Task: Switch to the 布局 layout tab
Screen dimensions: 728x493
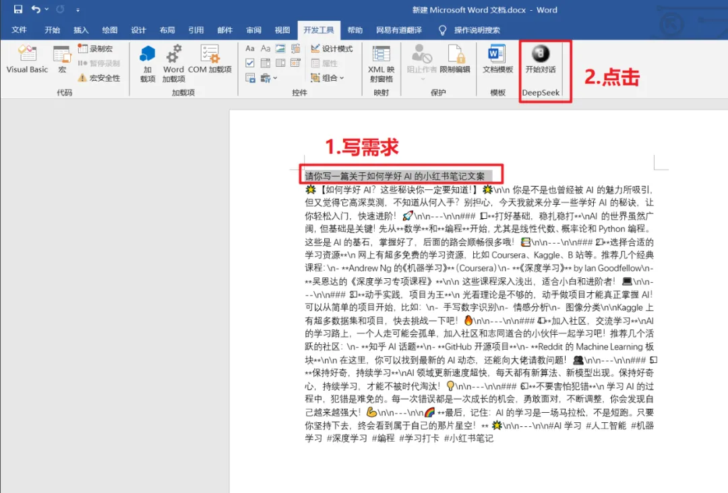Action: click(x=167, y=30)
